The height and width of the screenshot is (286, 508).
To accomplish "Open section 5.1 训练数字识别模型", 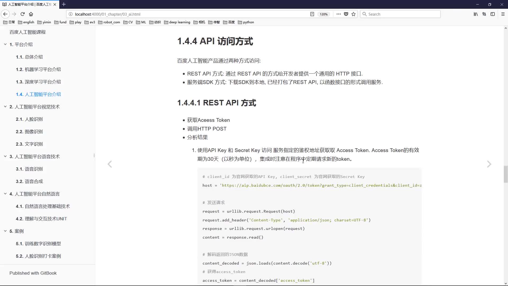I will (38, 244).
